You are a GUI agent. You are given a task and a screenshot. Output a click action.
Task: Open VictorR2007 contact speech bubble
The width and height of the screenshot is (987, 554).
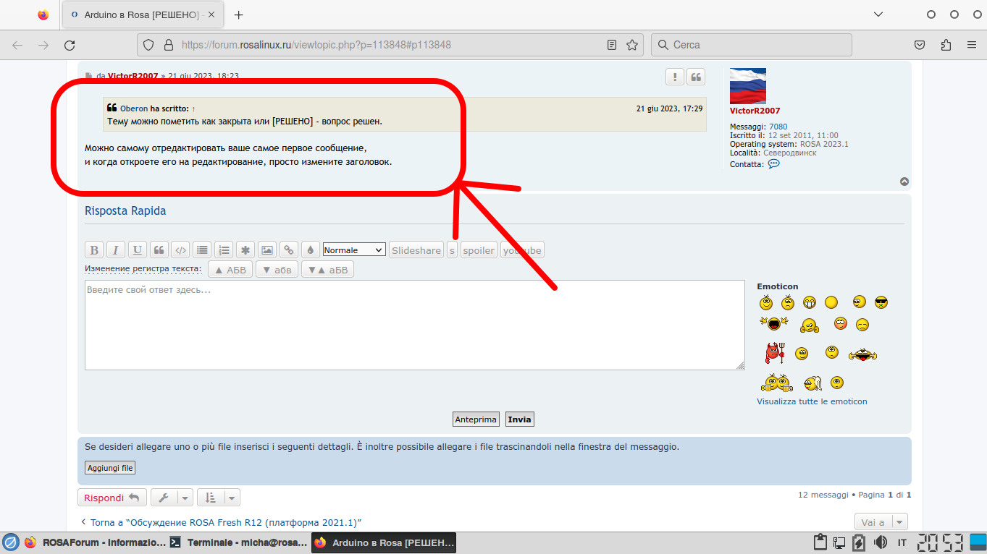773,164
